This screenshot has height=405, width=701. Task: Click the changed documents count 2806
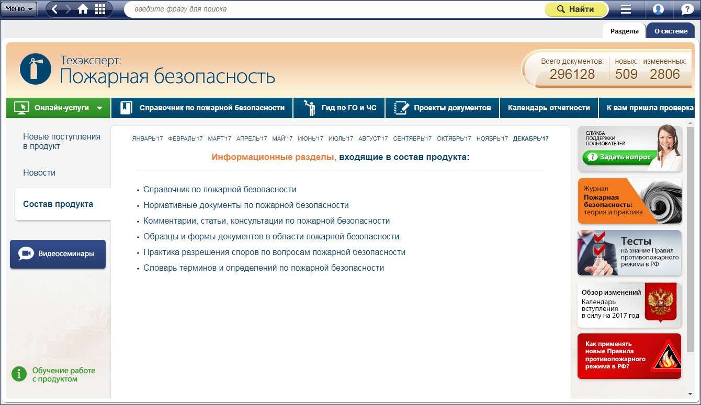(665, 74)
